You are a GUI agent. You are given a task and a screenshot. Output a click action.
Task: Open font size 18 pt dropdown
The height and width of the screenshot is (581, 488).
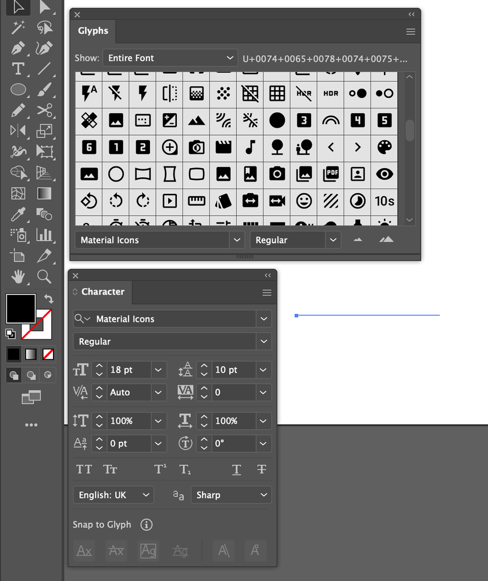pos(158,370)
